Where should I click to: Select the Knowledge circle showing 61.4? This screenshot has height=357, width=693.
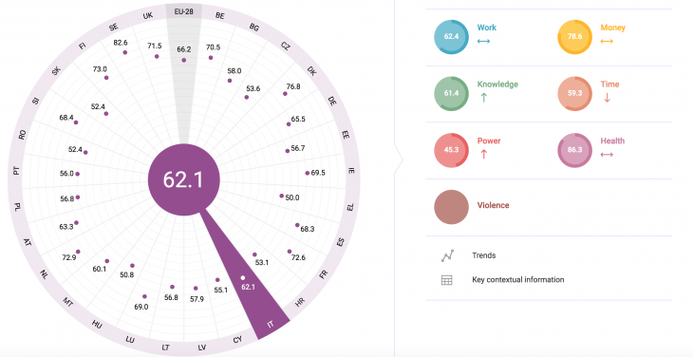451,93
